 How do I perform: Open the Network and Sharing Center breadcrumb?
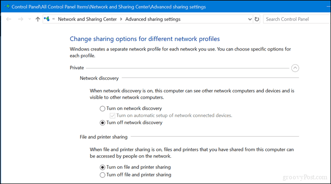pyautogui.click(x=87, y=19)
